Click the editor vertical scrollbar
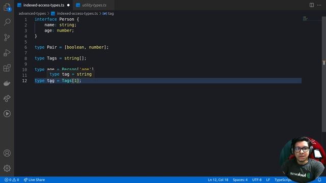The image size is (326, 183). [324, 75]
